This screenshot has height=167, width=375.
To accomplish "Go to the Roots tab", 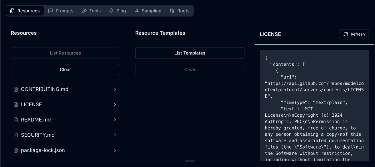I will click(180, 11).
